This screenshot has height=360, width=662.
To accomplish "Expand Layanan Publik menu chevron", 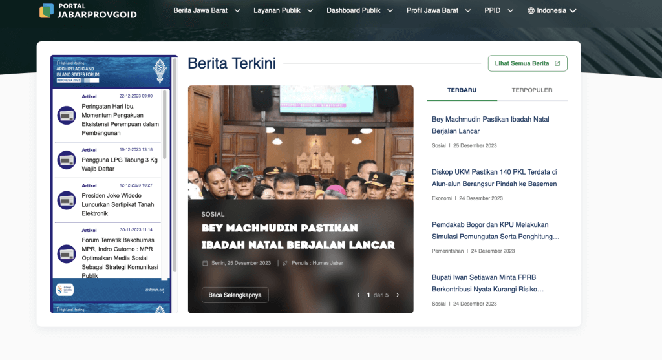I will [x=310, y=10].
